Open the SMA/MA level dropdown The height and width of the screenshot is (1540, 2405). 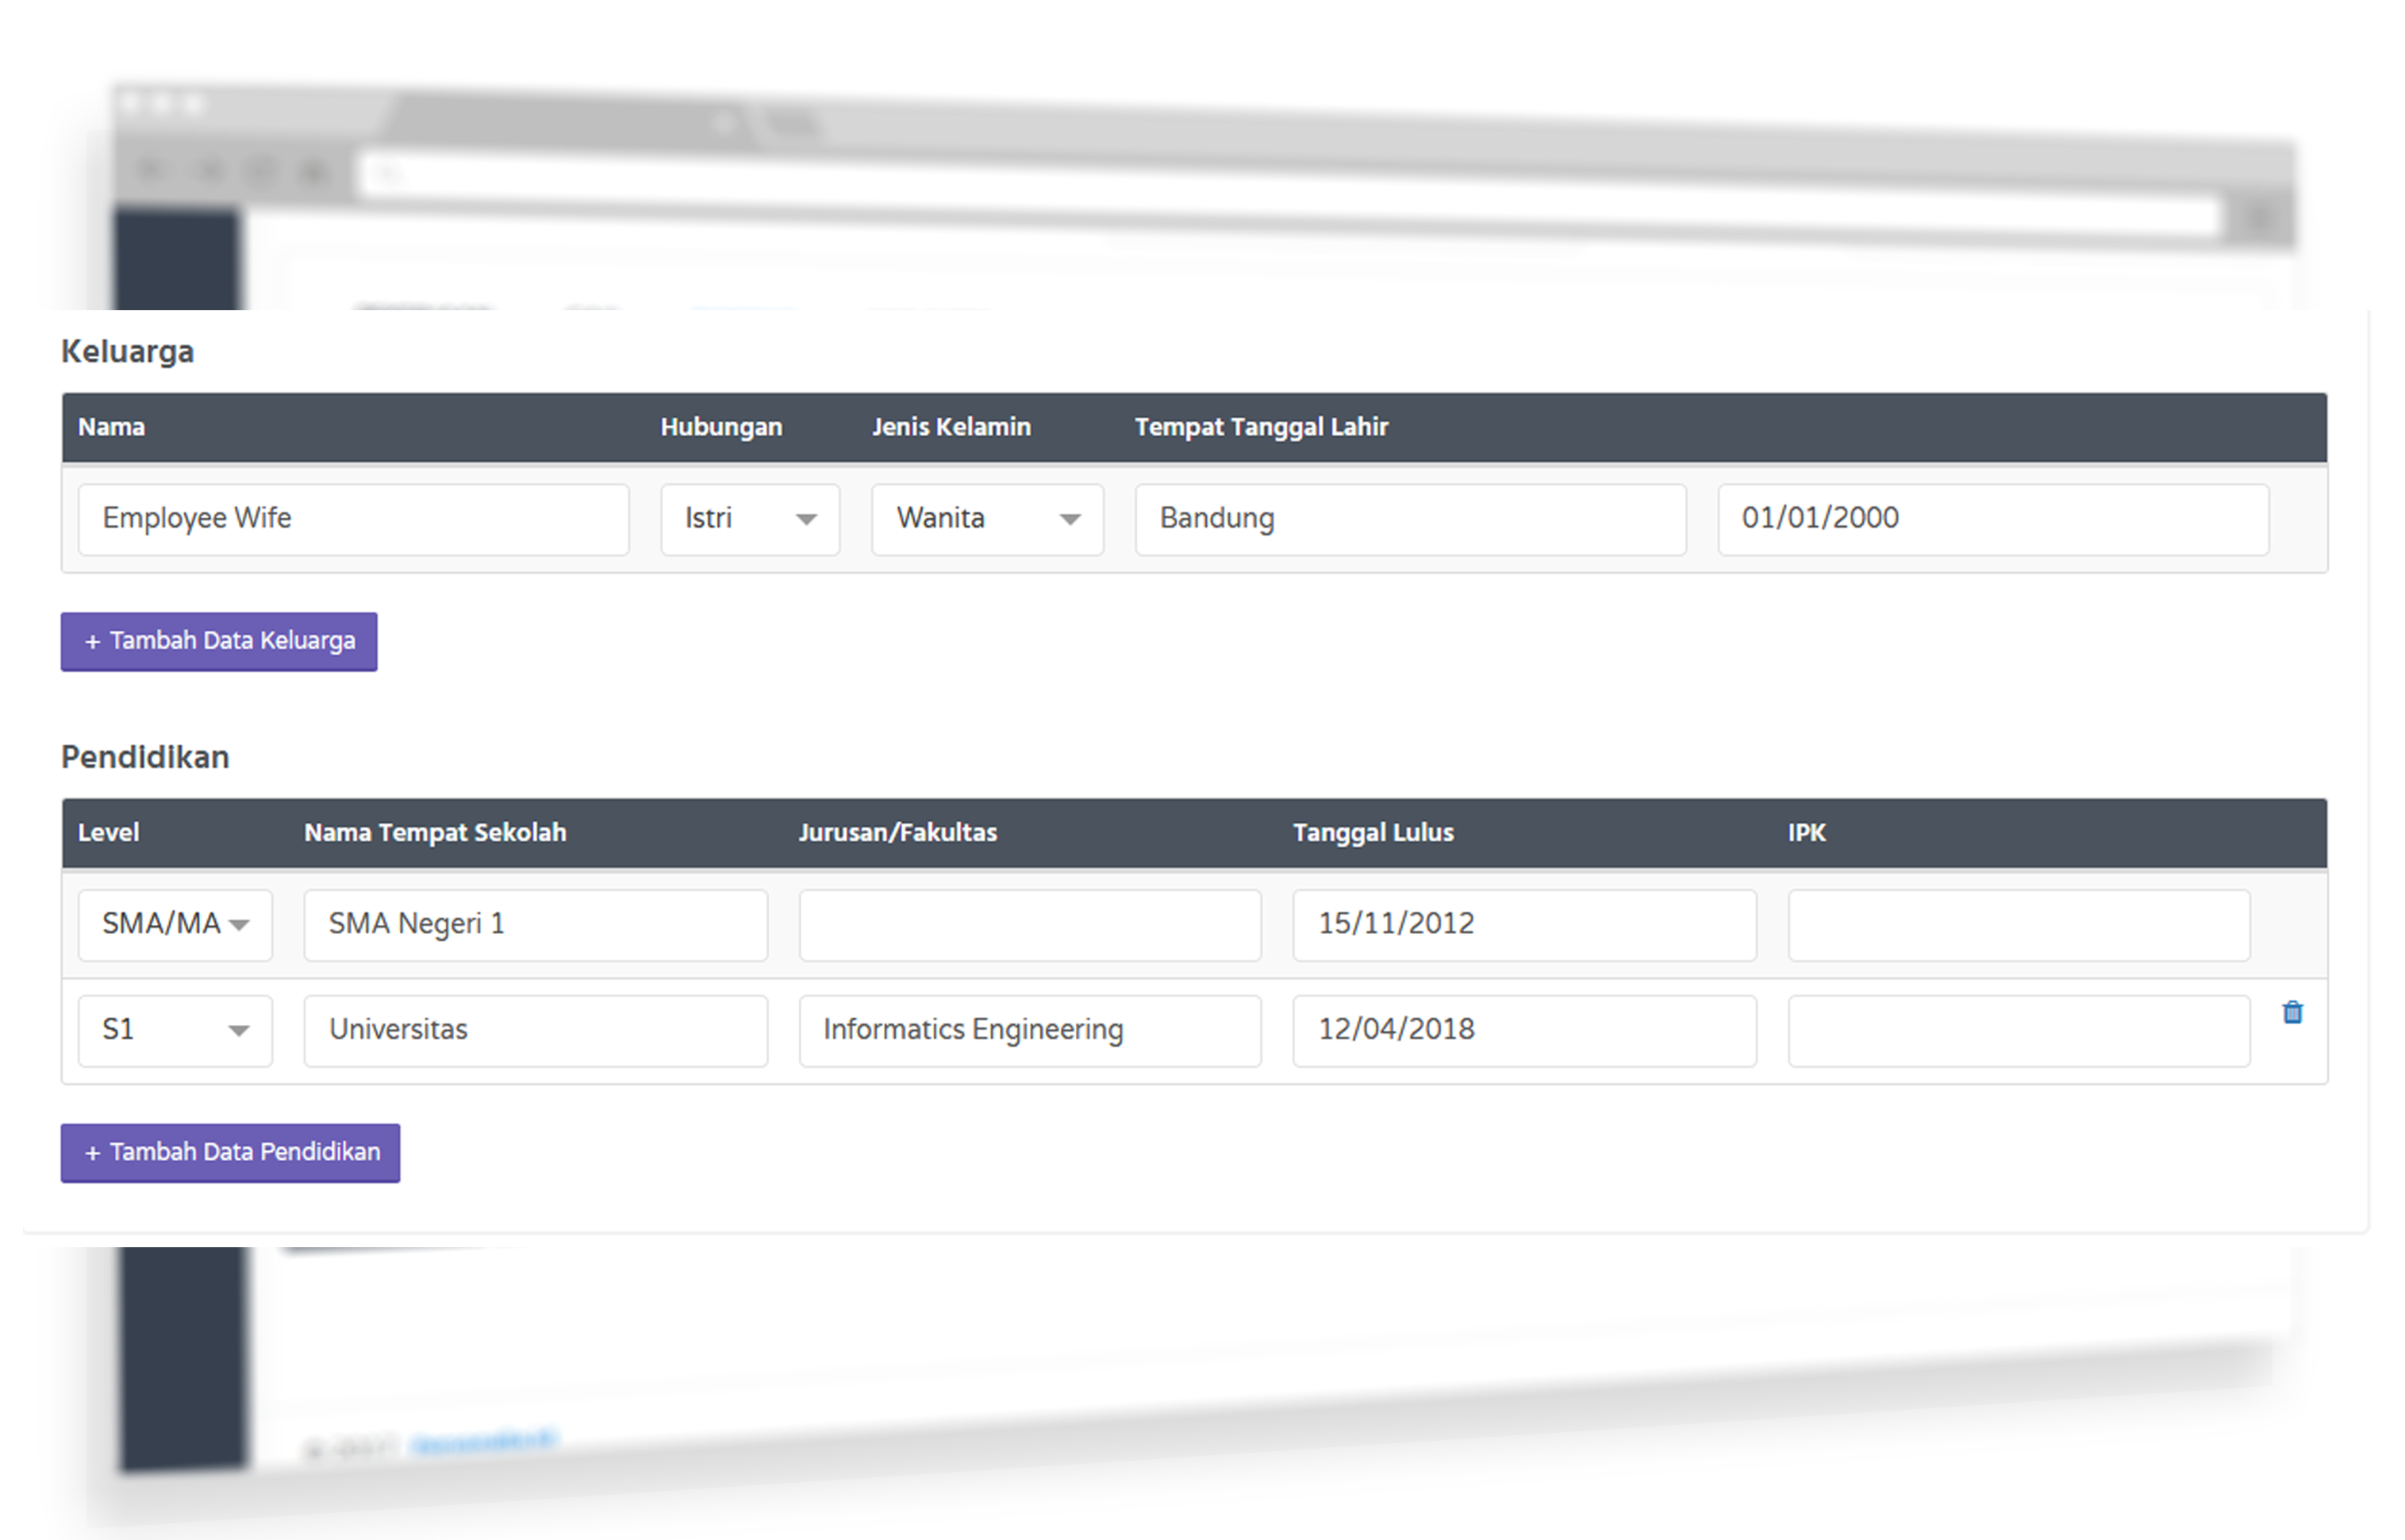coord(175,924)
